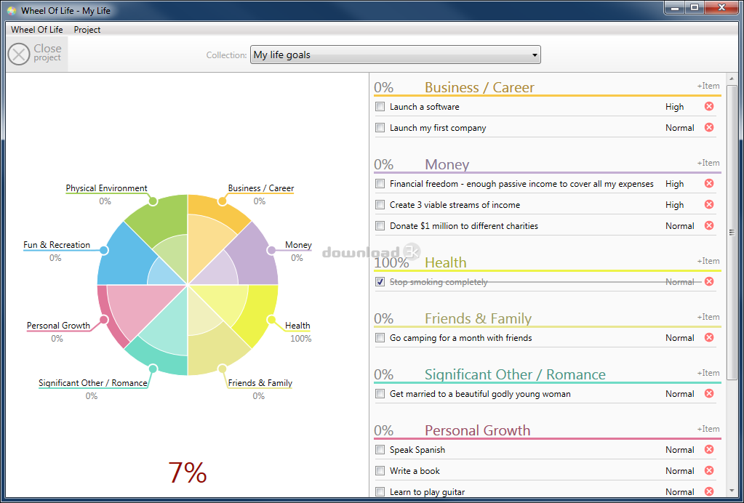The image size is (744, 503).
Task: Open the Project menu
Action: (x=87, y=30)
